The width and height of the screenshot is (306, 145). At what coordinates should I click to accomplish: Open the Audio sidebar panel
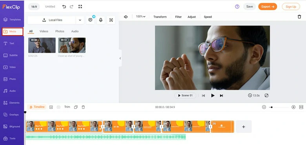click(x=10, y=91)
